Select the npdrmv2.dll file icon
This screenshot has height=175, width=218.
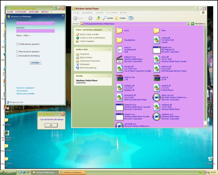157,69
